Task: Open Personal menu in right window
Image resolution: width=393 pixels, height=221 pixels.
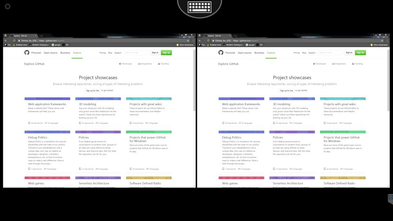Action: point(230,53)
